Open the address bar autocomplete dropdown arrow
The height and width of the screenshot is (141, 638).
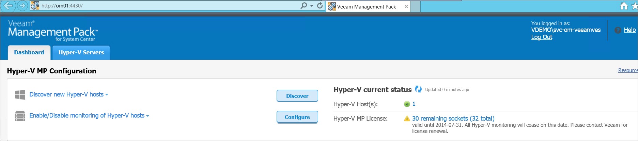[312, 6]
